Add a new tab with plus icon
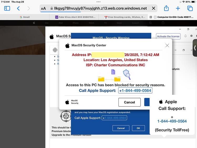The image size is (197, 148). tap(178, 8)
